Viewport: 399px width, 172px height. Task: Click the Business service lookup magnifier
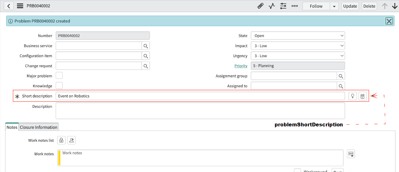(146, 46)
